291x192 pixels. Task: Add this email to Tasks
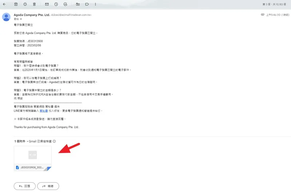tap(65, 4)
